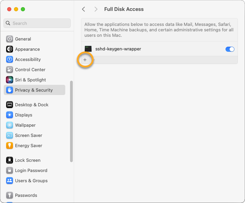
Task: Open Appearance settings icon
Action: pos(10,49)
